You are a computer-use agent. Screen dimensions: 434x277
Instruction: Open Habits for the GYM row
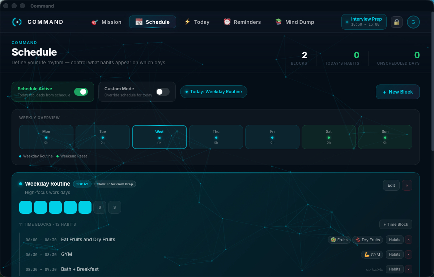pyautogui.click(x=395, y=255)
